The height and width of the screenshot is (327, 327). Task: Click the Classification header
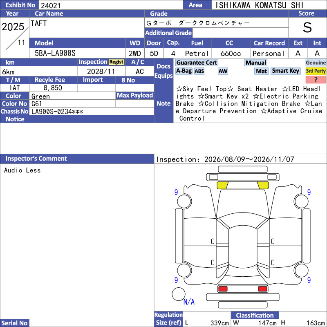(255, 315)
